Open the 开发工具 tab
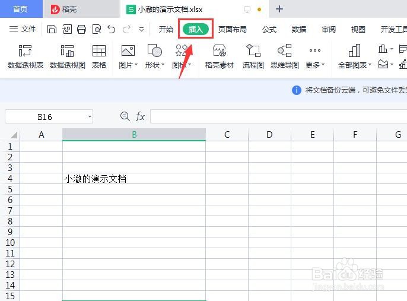407x301 pixels. point(393,29)
